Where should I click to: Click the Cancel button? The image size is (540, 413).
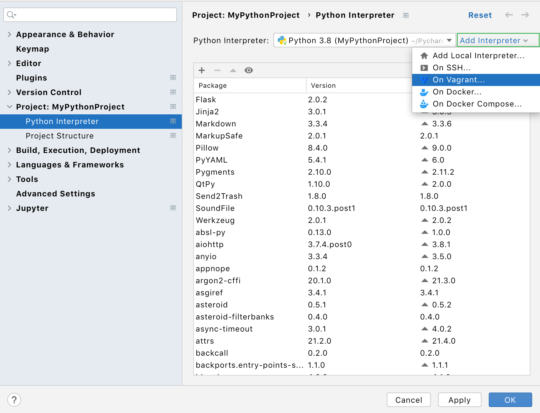click(409, 400)
